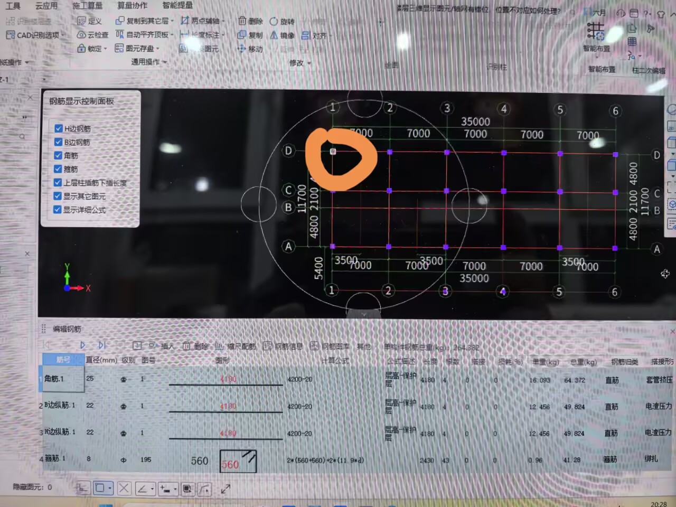Collapse the ribbon with the up arrow
The image size is (676, 507).
coord(672,15)
